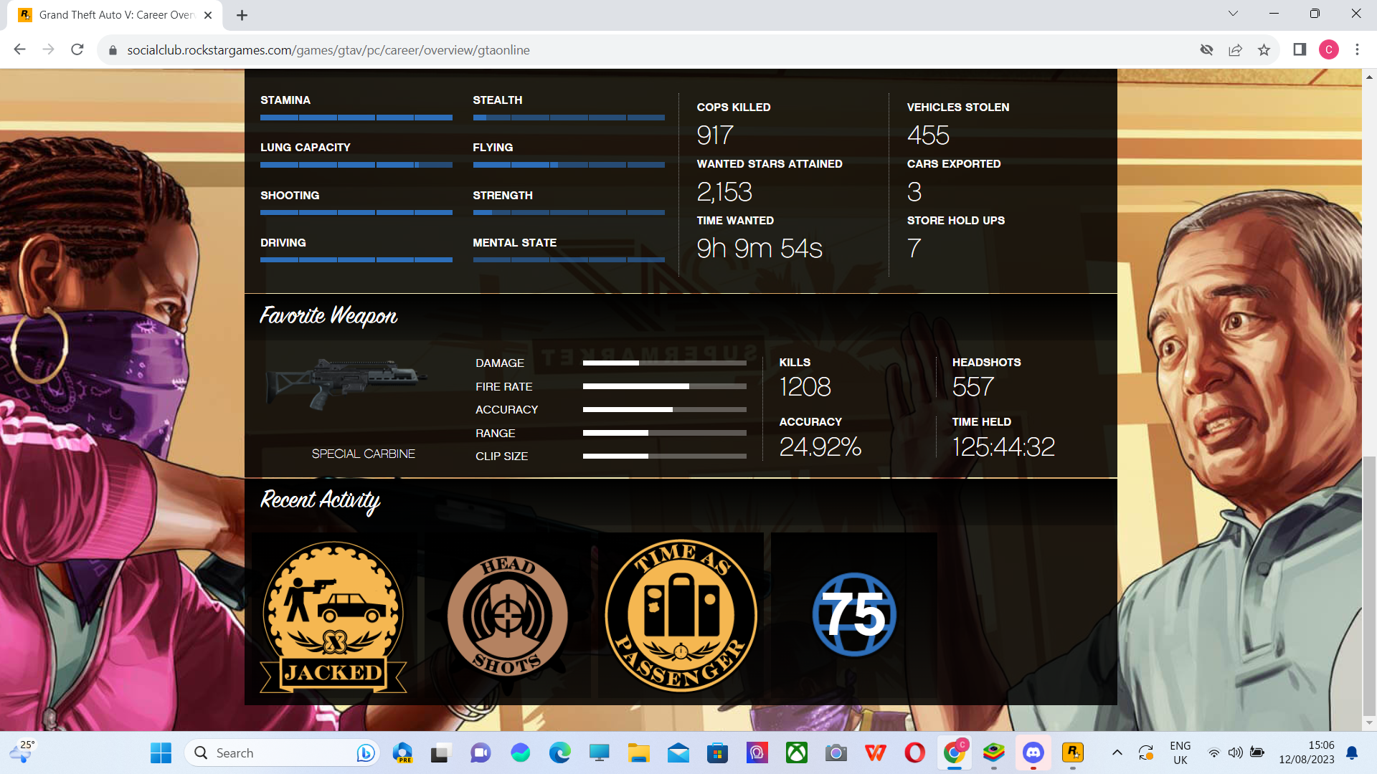The height and width of the screenshot is (774, 1377).
Task: Show hidden system tray icons
Action: 1117,752
